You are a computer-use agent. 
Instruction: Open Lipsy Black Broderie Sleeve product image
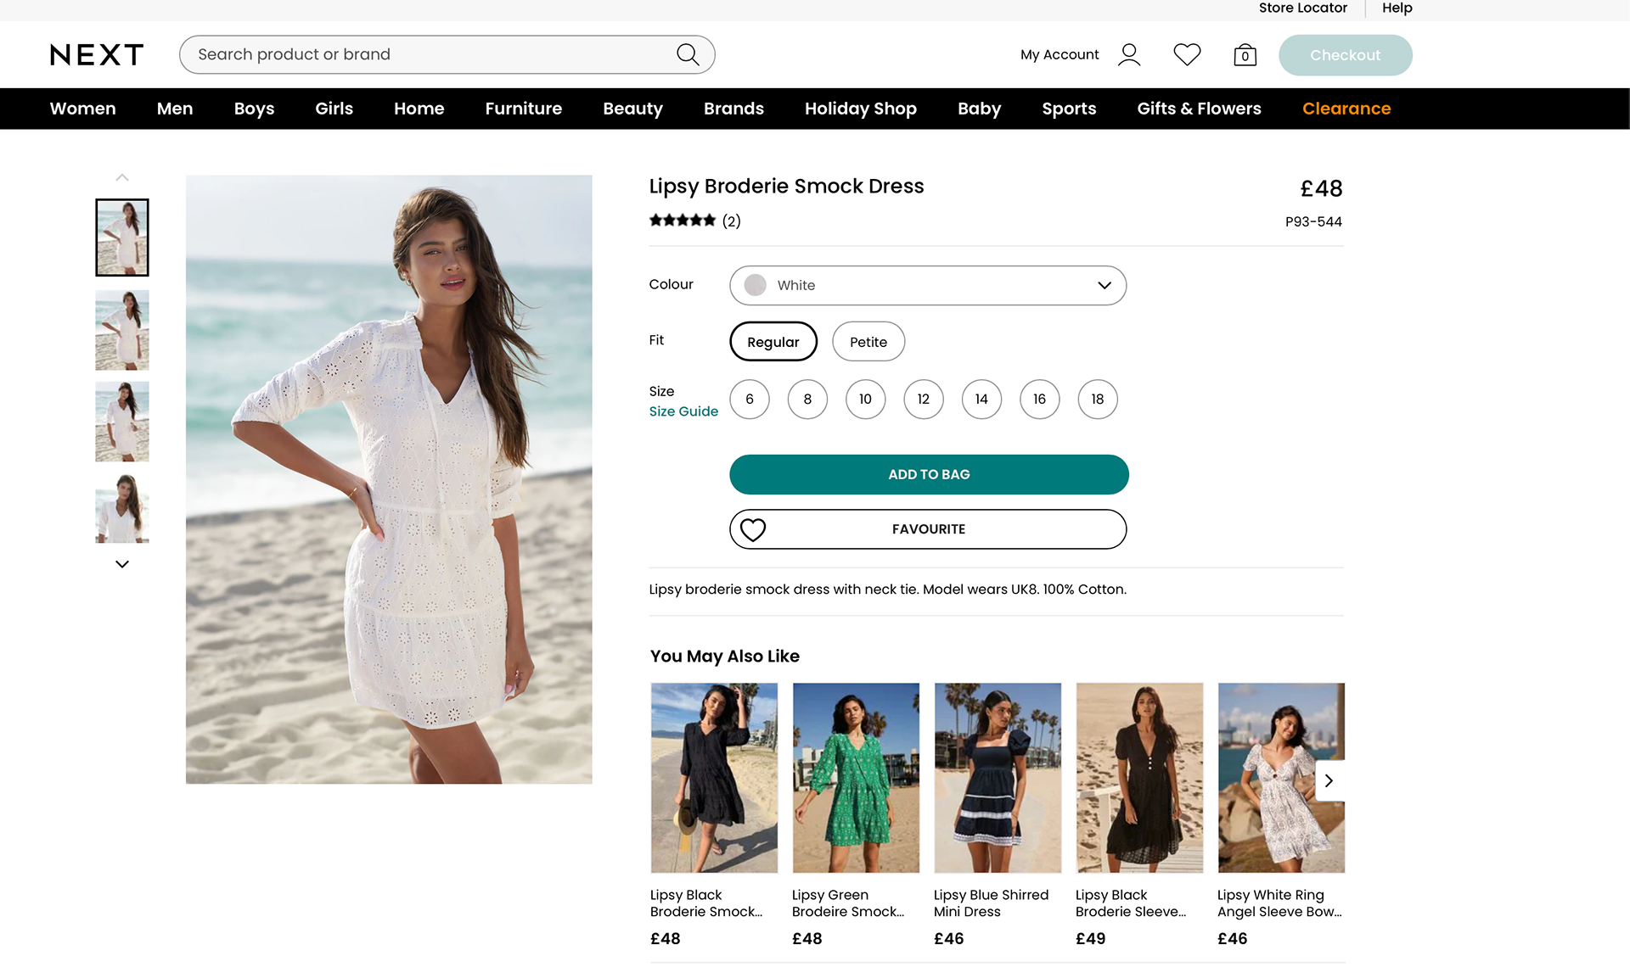click(1139, 778)
